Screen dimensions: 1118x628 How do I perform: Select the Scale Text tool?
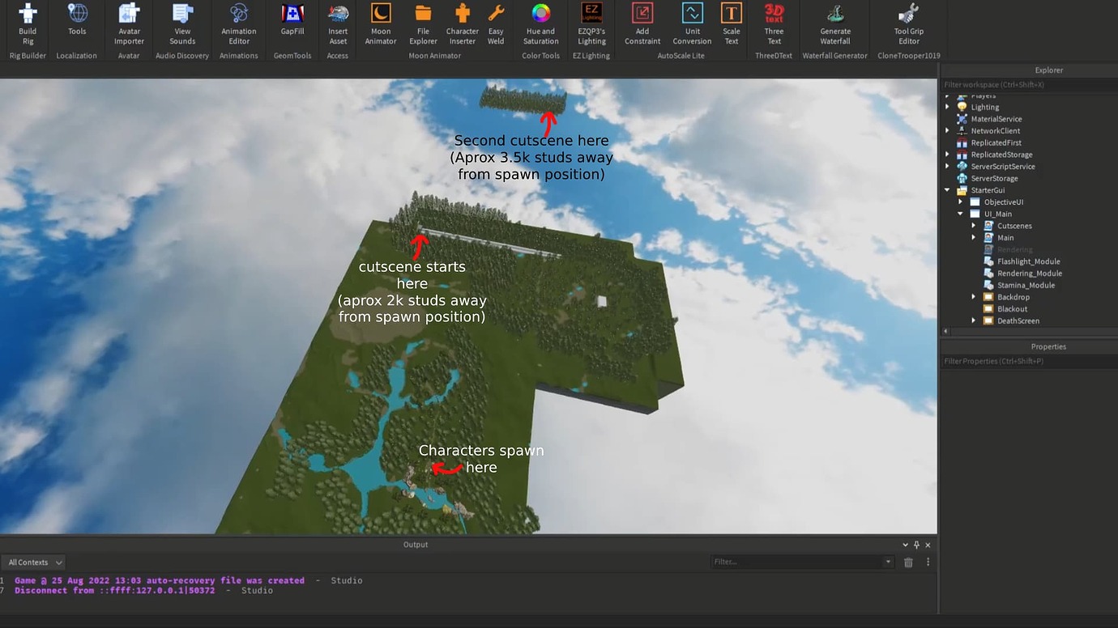[732, 24]
